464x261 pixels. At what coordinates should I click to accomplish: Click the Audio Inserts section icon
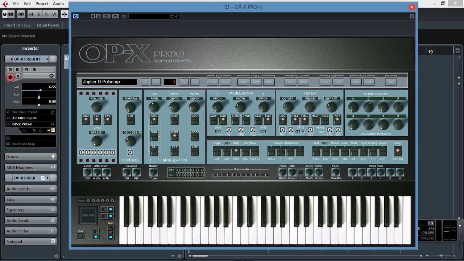tap(53, 189)
